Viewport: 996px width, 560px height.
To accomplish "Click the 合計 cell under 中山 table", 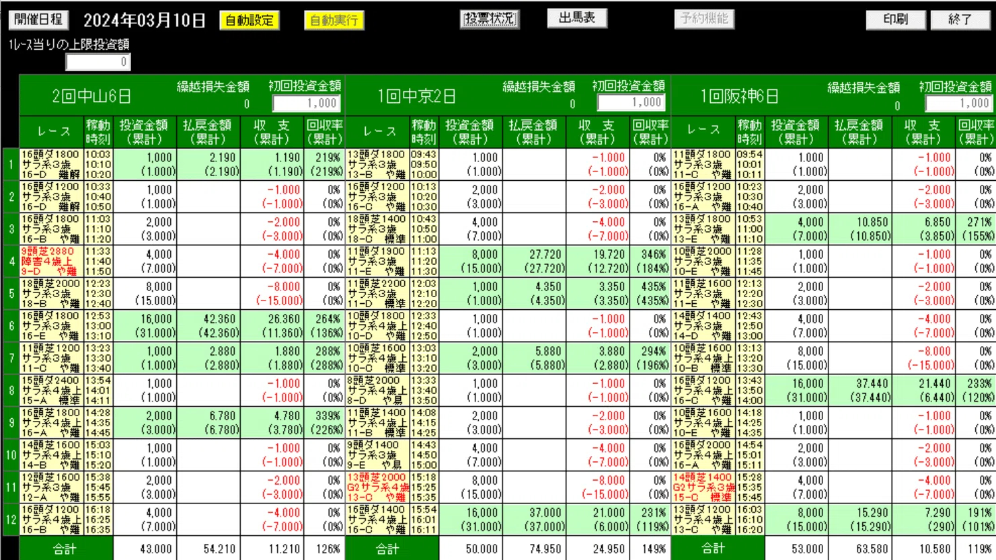I will pyautogui.click(x=65, y=549).
